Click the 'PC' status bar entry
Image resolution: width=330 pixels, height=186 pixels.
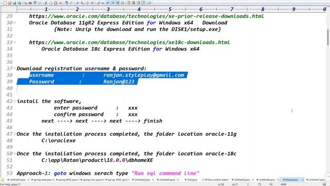271,184
